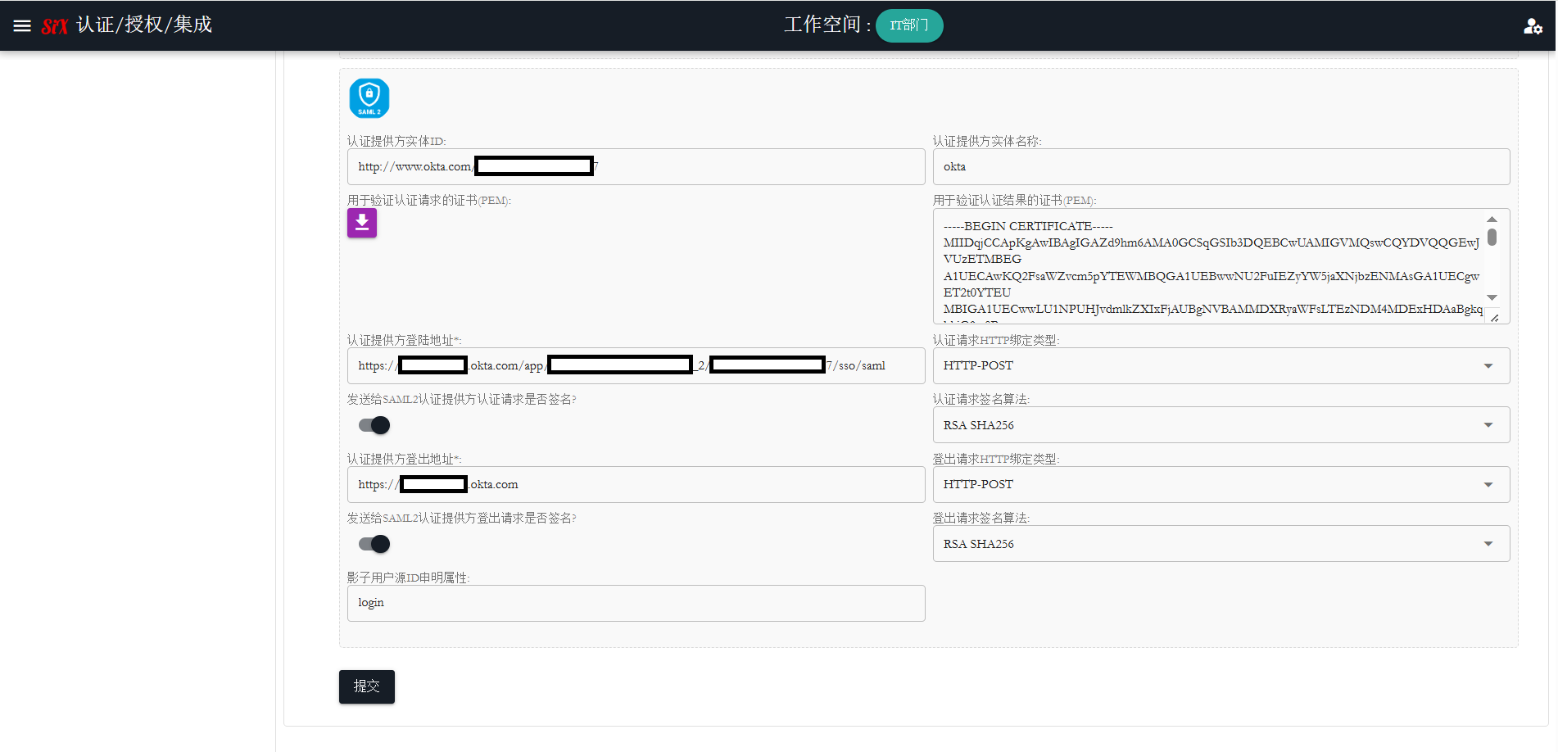Click the 发送给SAML2认证提供方认证请求是否签名 label
Screen dimensions: 1558x752
[x=462, y=400]
